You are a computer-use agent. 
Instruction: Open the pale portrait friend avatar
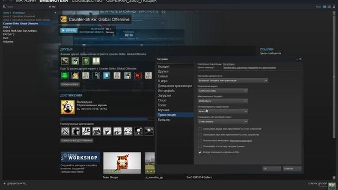point(96,61)
